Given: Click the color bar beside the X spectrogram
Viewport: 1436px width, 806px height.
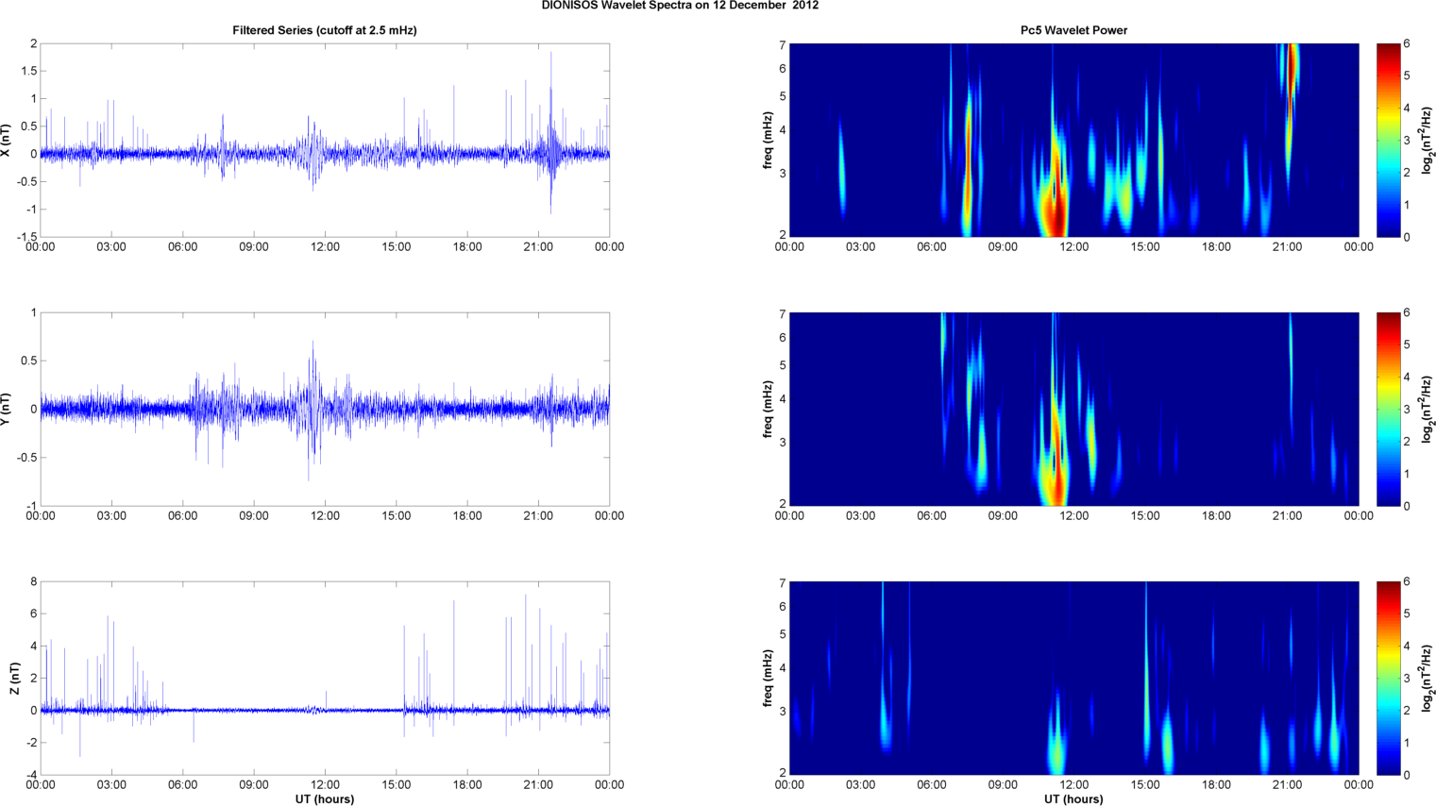Looking at the screenshot, I should click(x=1388, y=140).
